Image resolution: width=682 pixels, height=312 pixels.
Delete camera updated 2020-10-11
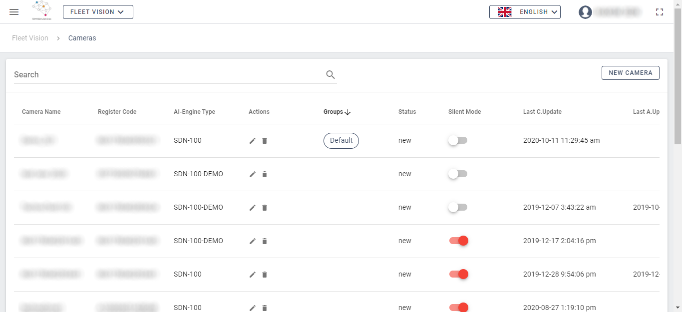[265, 141]
